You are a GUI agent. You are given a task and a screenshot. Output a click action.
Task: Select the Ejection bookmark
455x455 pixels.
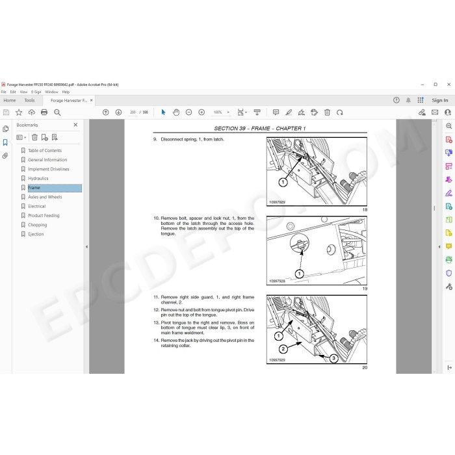(36, 234)
